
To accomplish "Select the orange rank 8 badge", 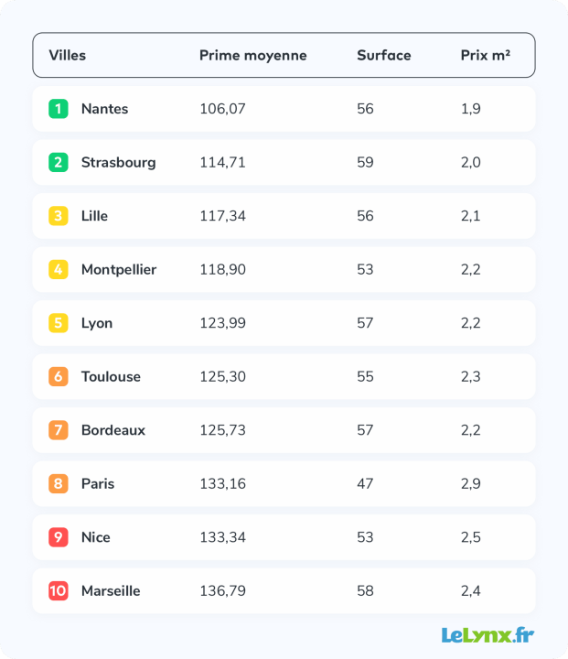I will coord(59,484).
